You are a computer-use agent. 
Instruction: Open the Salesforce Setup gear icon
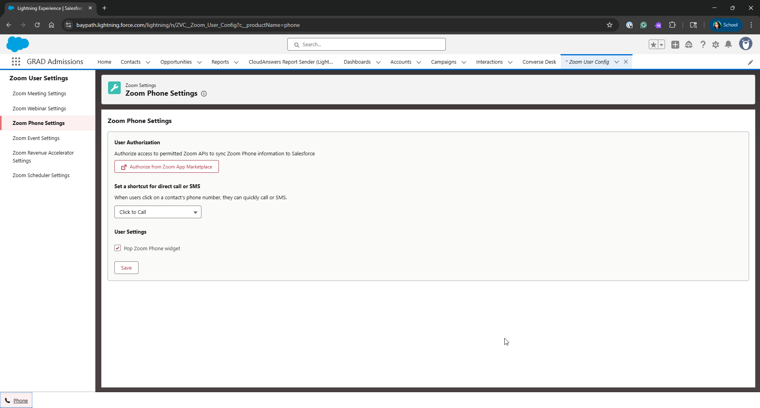pyautogui.click(x=716, y=44)
